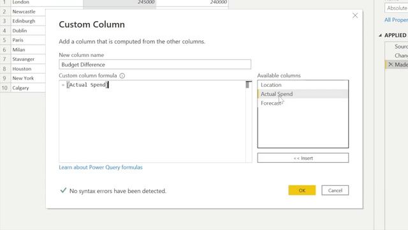Click the Insert button

[x=303, y=158]
